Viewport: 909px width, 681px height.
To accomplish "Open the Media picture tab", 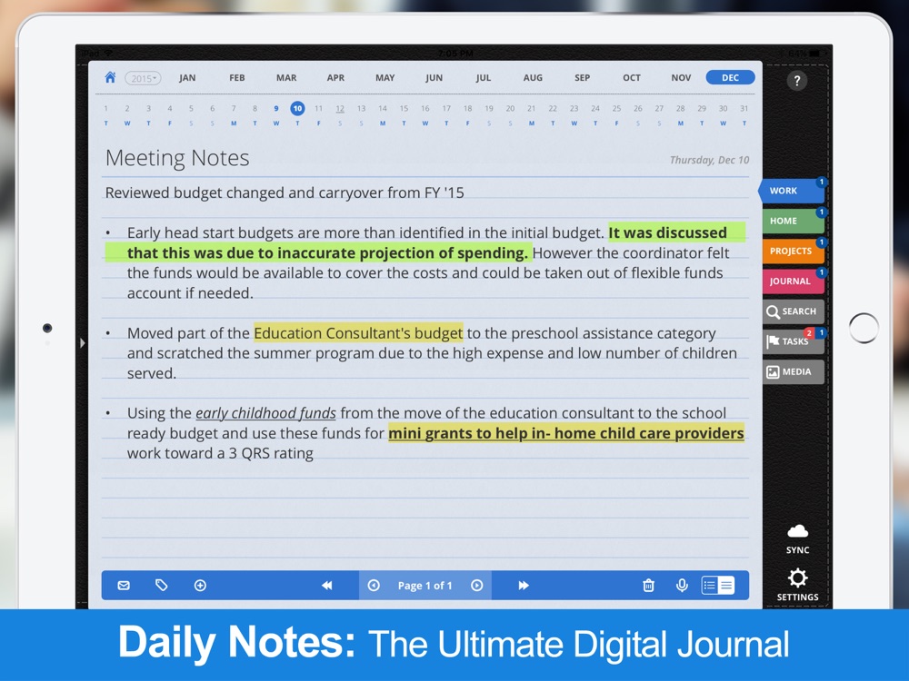I will click(x=793, y=371).
